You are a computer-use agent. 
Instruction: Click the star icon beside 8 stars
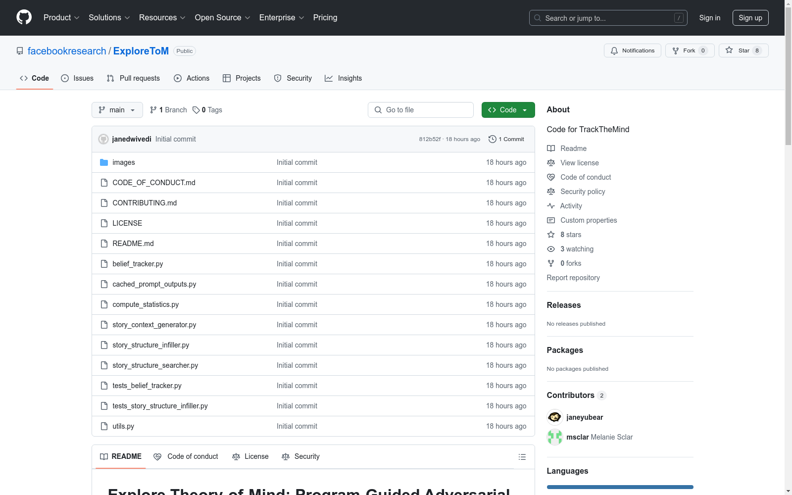pyautogui.click(x=551, y=235)
